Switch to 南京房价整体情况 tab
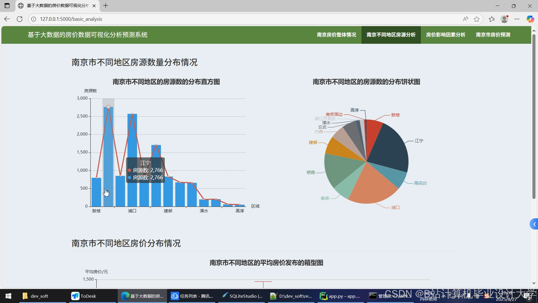 tap(336, 35)
